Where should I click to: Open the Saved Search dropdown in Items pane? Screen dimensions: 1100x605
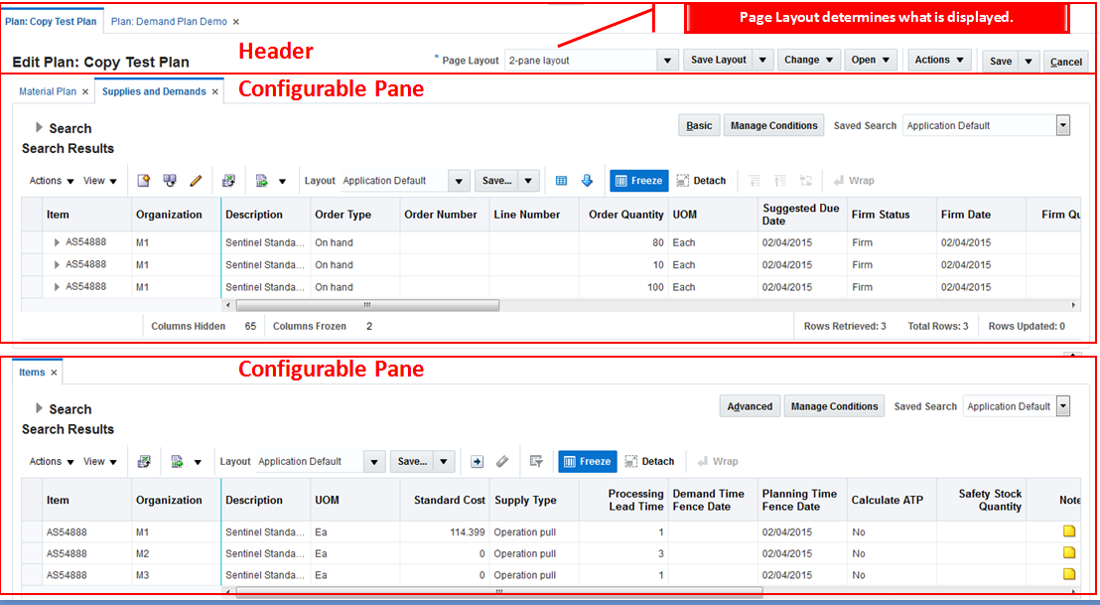[x=1063, y=406]
